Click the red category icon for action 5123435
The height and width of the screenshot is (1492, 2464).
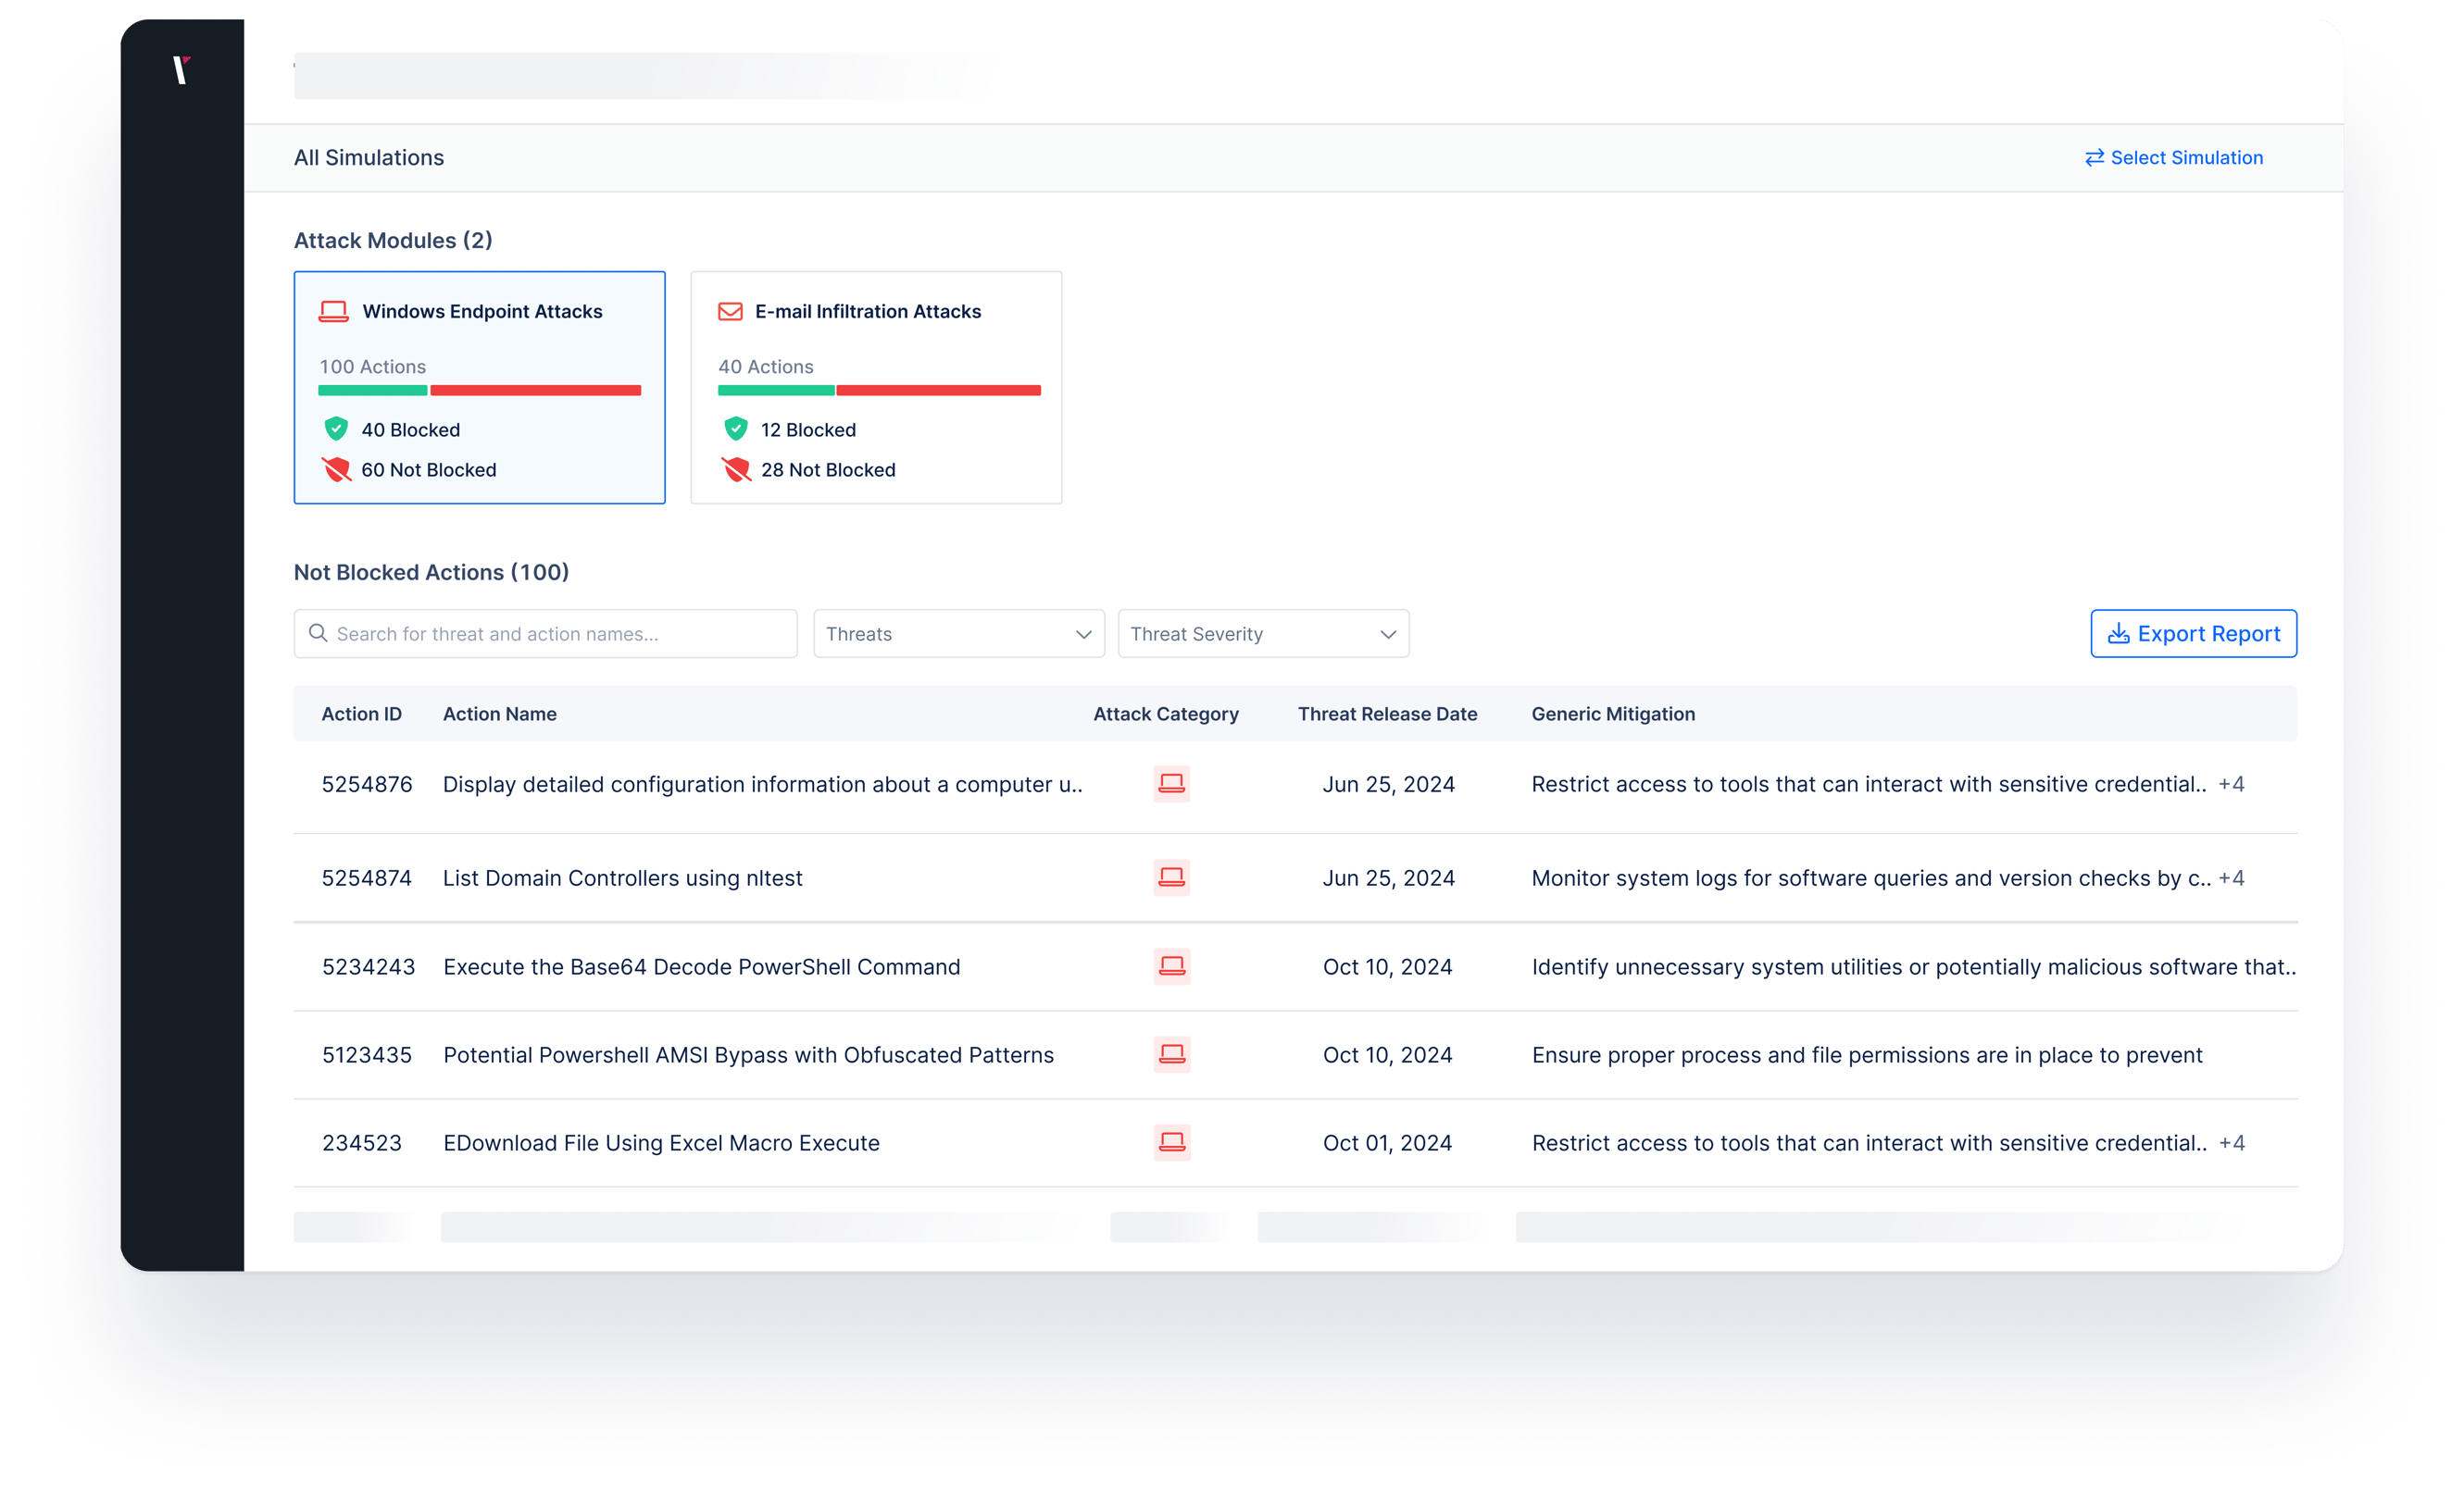click(1172, 1054)
